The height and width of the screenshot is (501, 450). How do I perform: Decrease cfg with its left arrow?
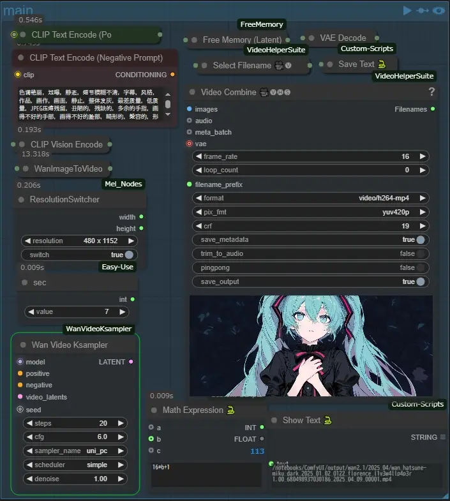(29, 437)
